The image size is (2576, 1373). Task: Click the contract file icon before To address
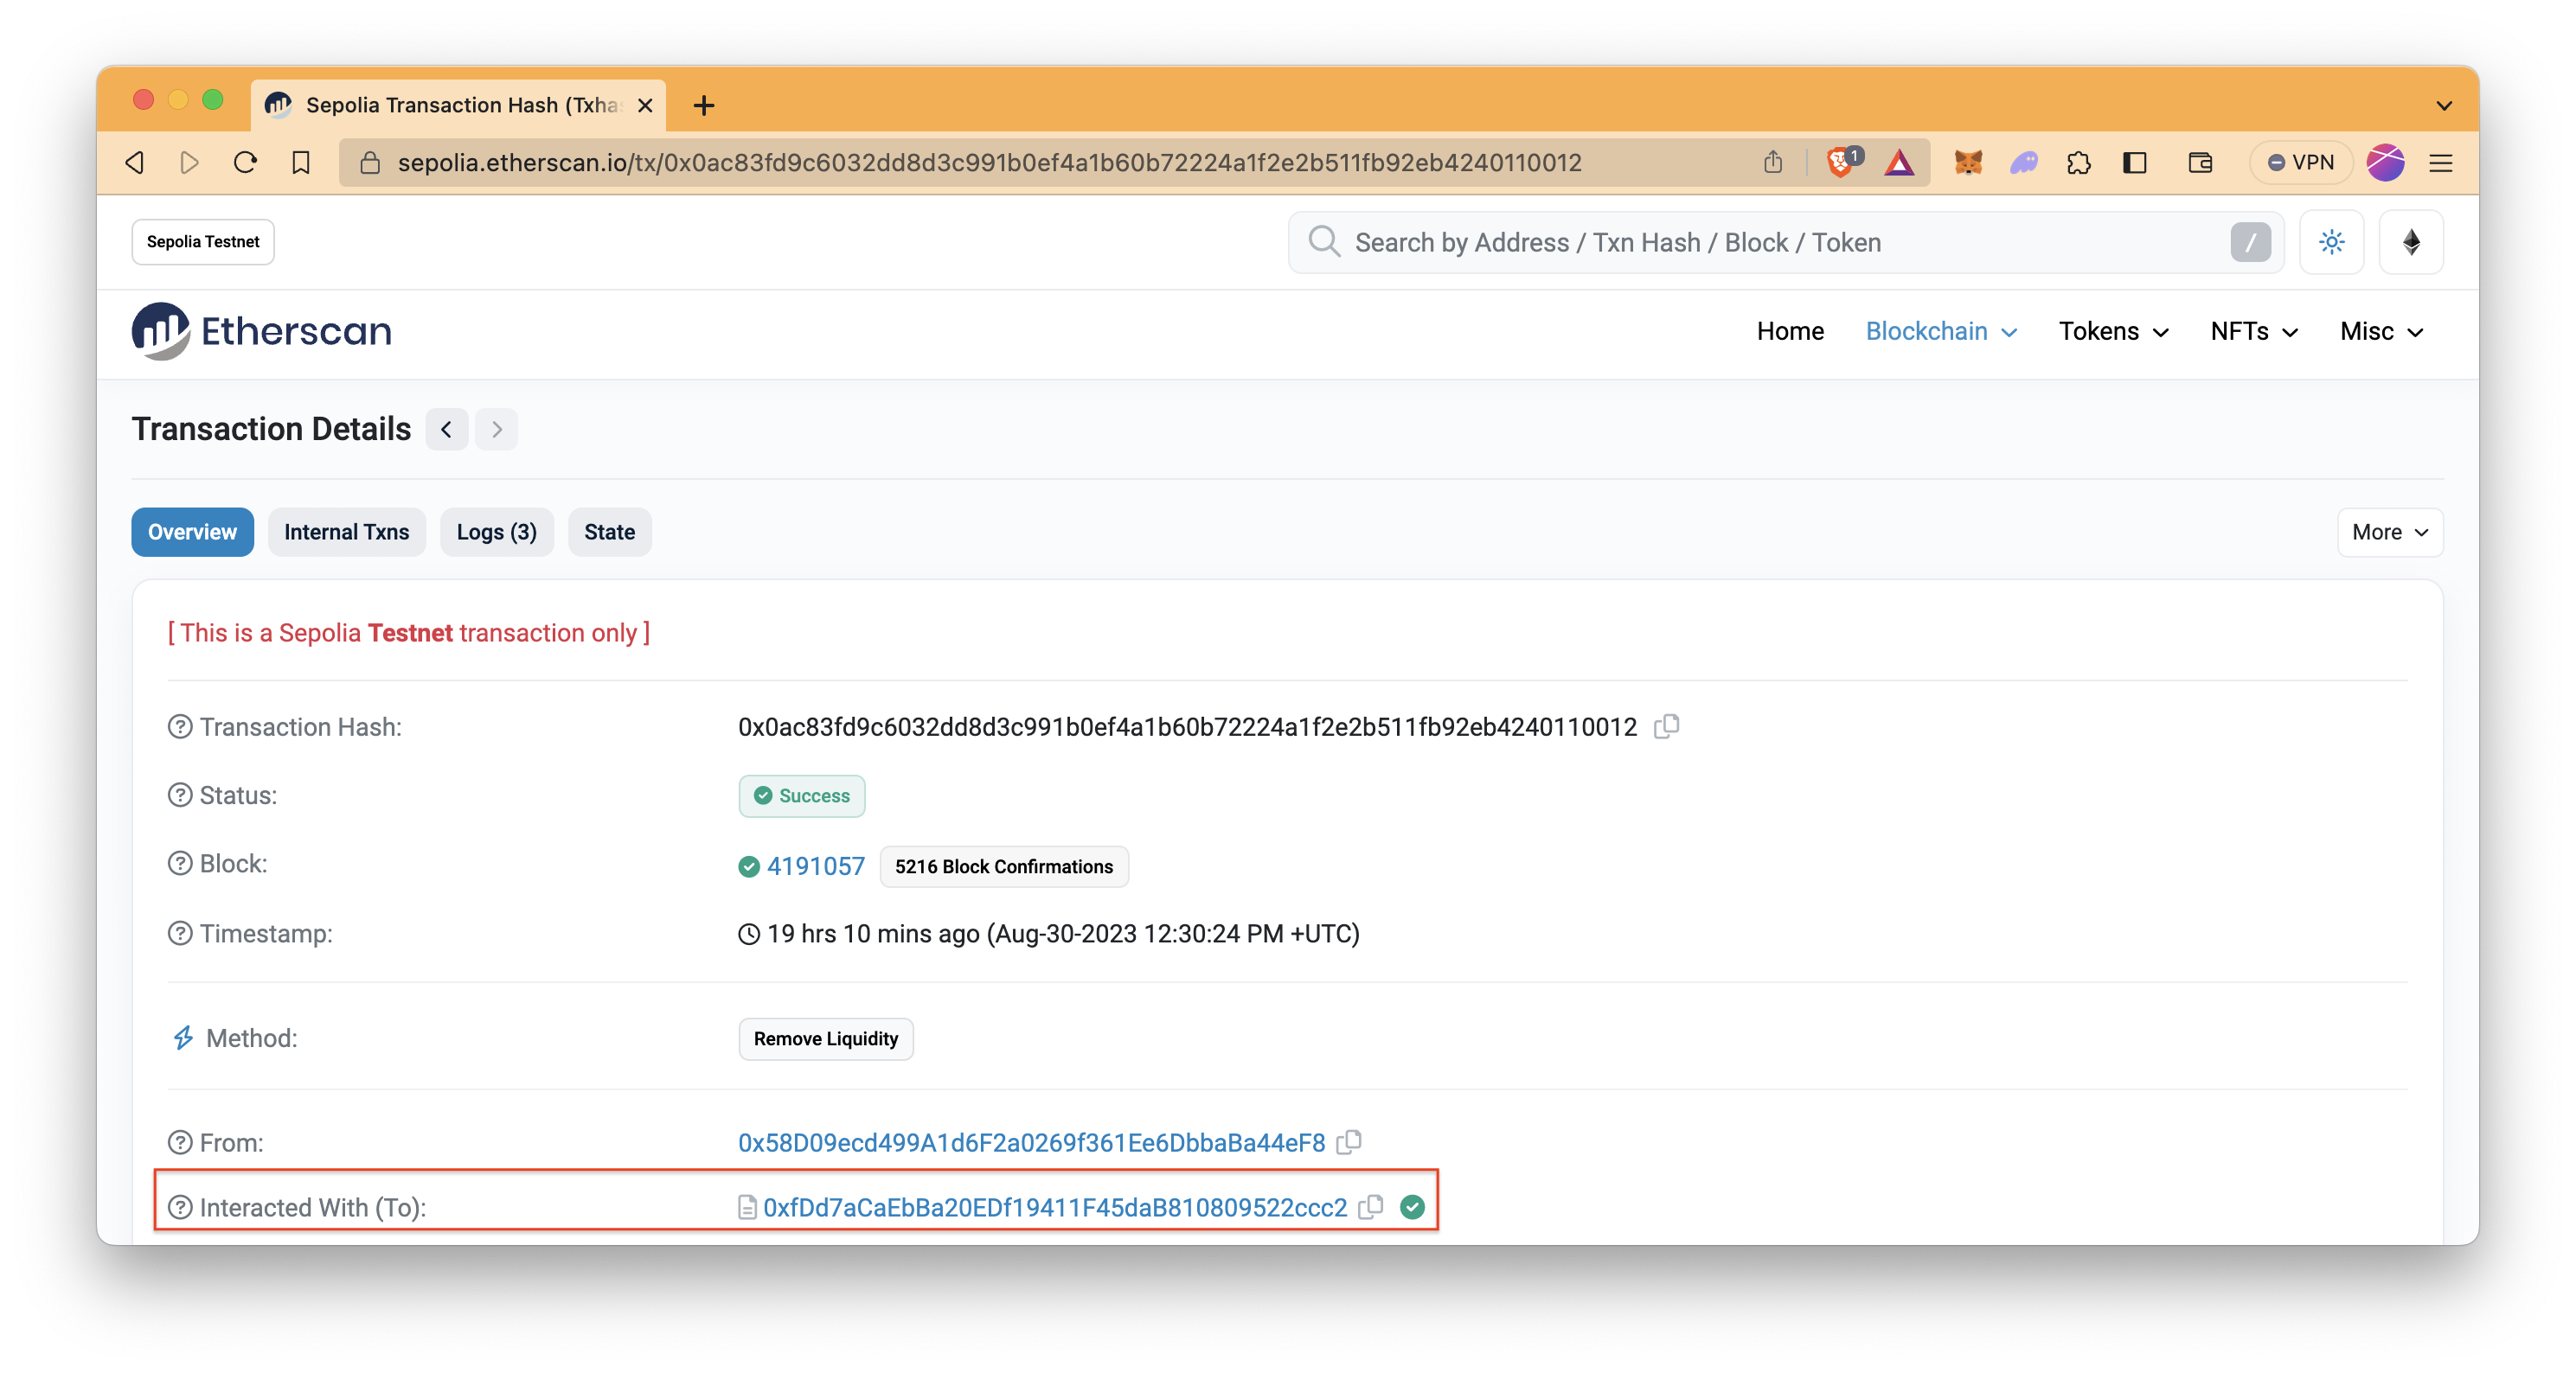pos(747,1207)
